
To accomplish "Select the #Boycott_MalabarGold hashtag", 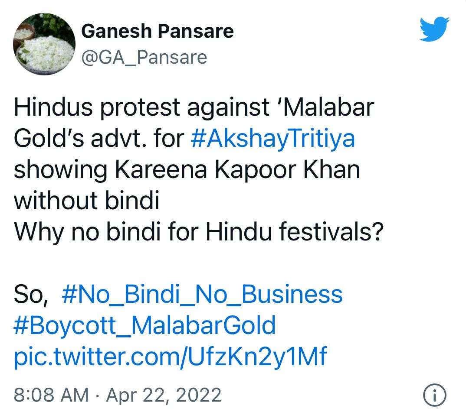I will 145,325.
